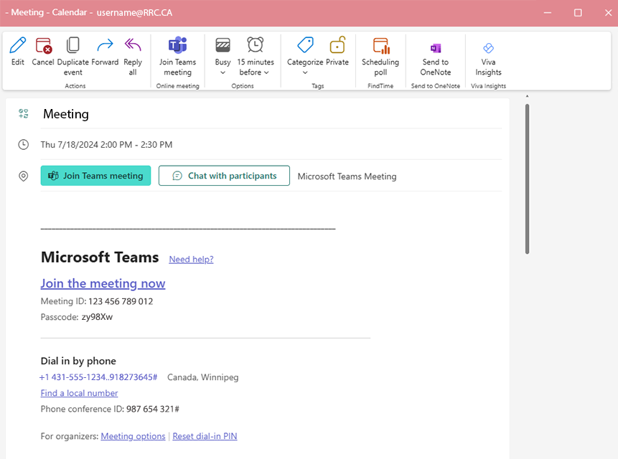Click the vertical scrollbar in meeting body
This screenshot has height=459, width=618.
[527, 179]
